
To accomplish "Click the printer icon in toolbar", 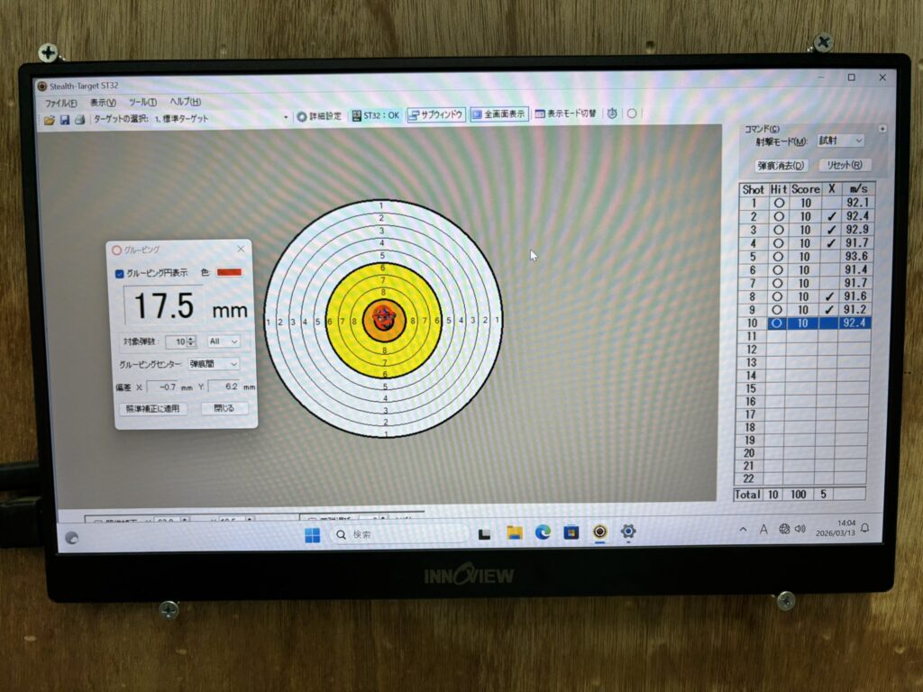I will point(78,119).
